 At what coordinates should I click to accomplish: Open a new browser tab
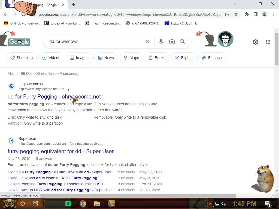[74, 5]
